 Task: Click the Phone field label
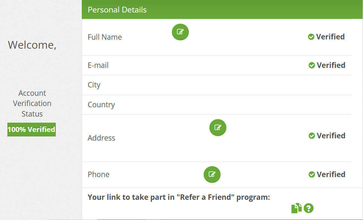point(98,175)
